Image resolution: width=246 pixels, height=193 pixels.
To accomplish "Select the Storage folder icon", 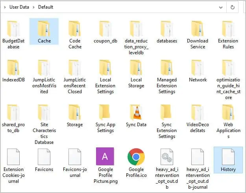I will 75,112.
